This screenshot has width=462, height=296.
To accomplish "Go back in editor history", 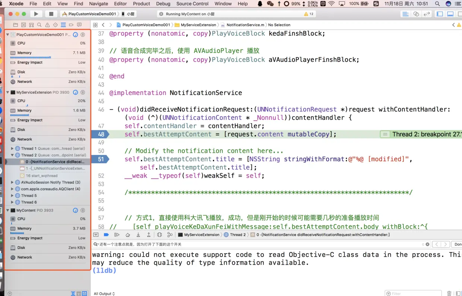I will pos(103,25).
